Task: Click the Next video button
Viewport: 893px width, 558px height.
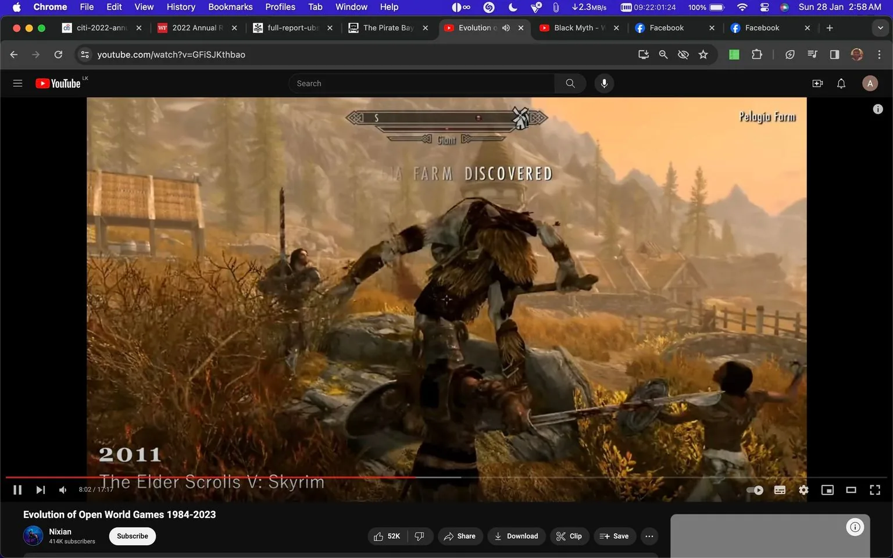Action: [40, 489]
